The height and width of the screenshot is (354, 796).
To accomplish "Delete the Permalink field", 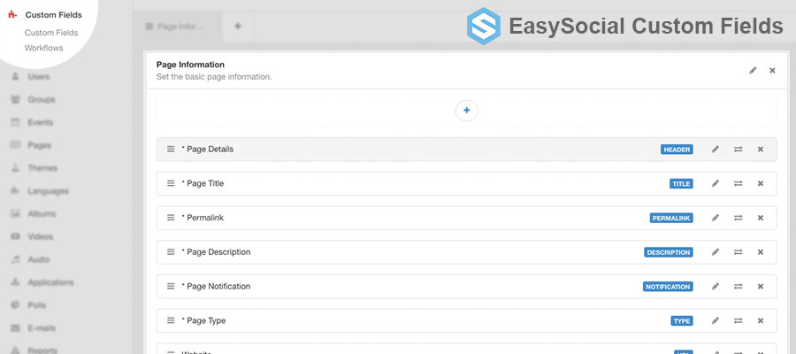I will [761, 218].
